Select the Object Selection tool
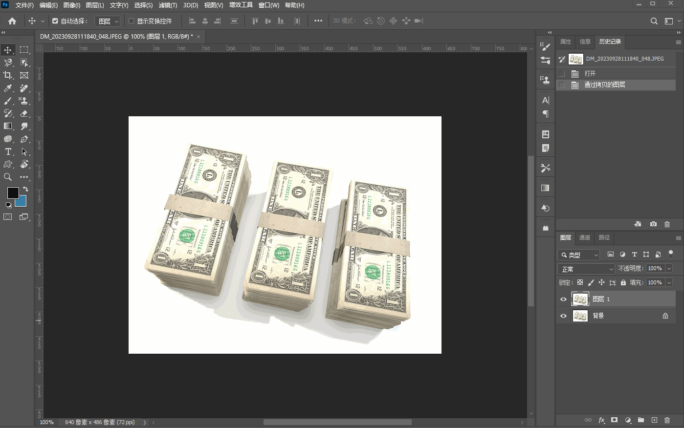Screen dimensions: 684x428 pyautogui.click(x=24, y=63)
